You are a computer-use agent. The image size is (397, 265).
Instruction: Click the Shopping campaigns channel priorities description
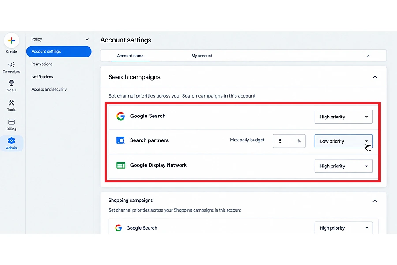click(175, 210)
